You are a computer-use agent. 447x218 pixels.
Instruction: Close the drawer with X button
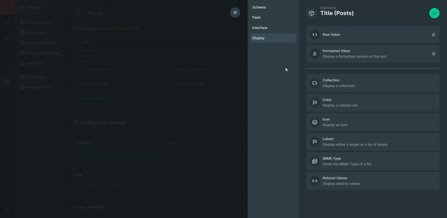[x=235, y=12]
